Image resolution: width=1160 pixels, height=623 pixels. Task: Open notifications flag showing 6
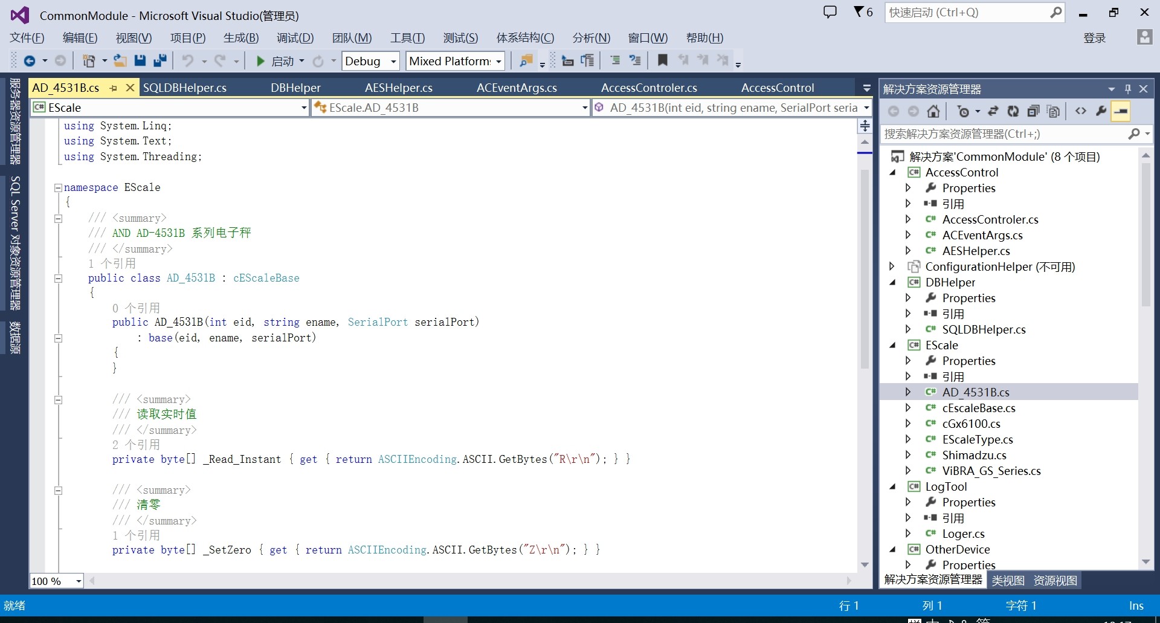(863, 12)
